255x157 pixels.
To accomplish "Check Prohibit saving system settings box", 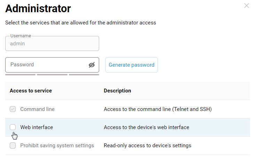I will pyautogui.click(x=13, y=145).
